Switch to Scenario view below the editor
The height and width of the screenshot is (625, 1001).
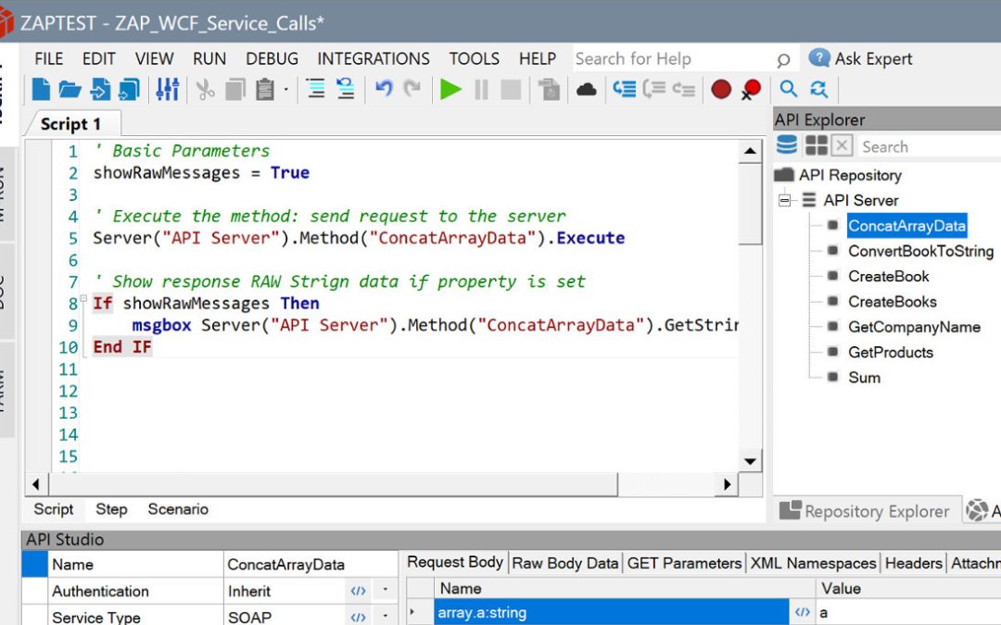click(x=178, y=509)
